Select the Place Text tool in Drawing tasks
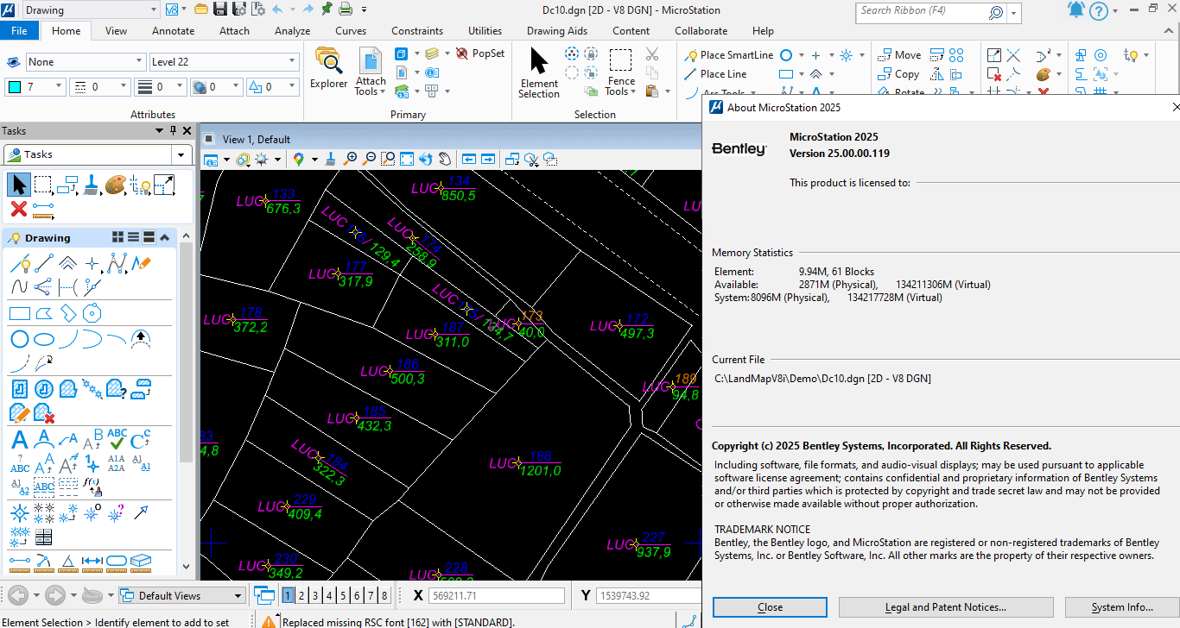 20,440
